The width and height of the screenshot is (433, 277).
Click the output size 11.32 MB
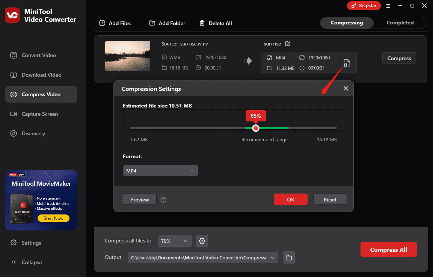(x=285, y=68)
